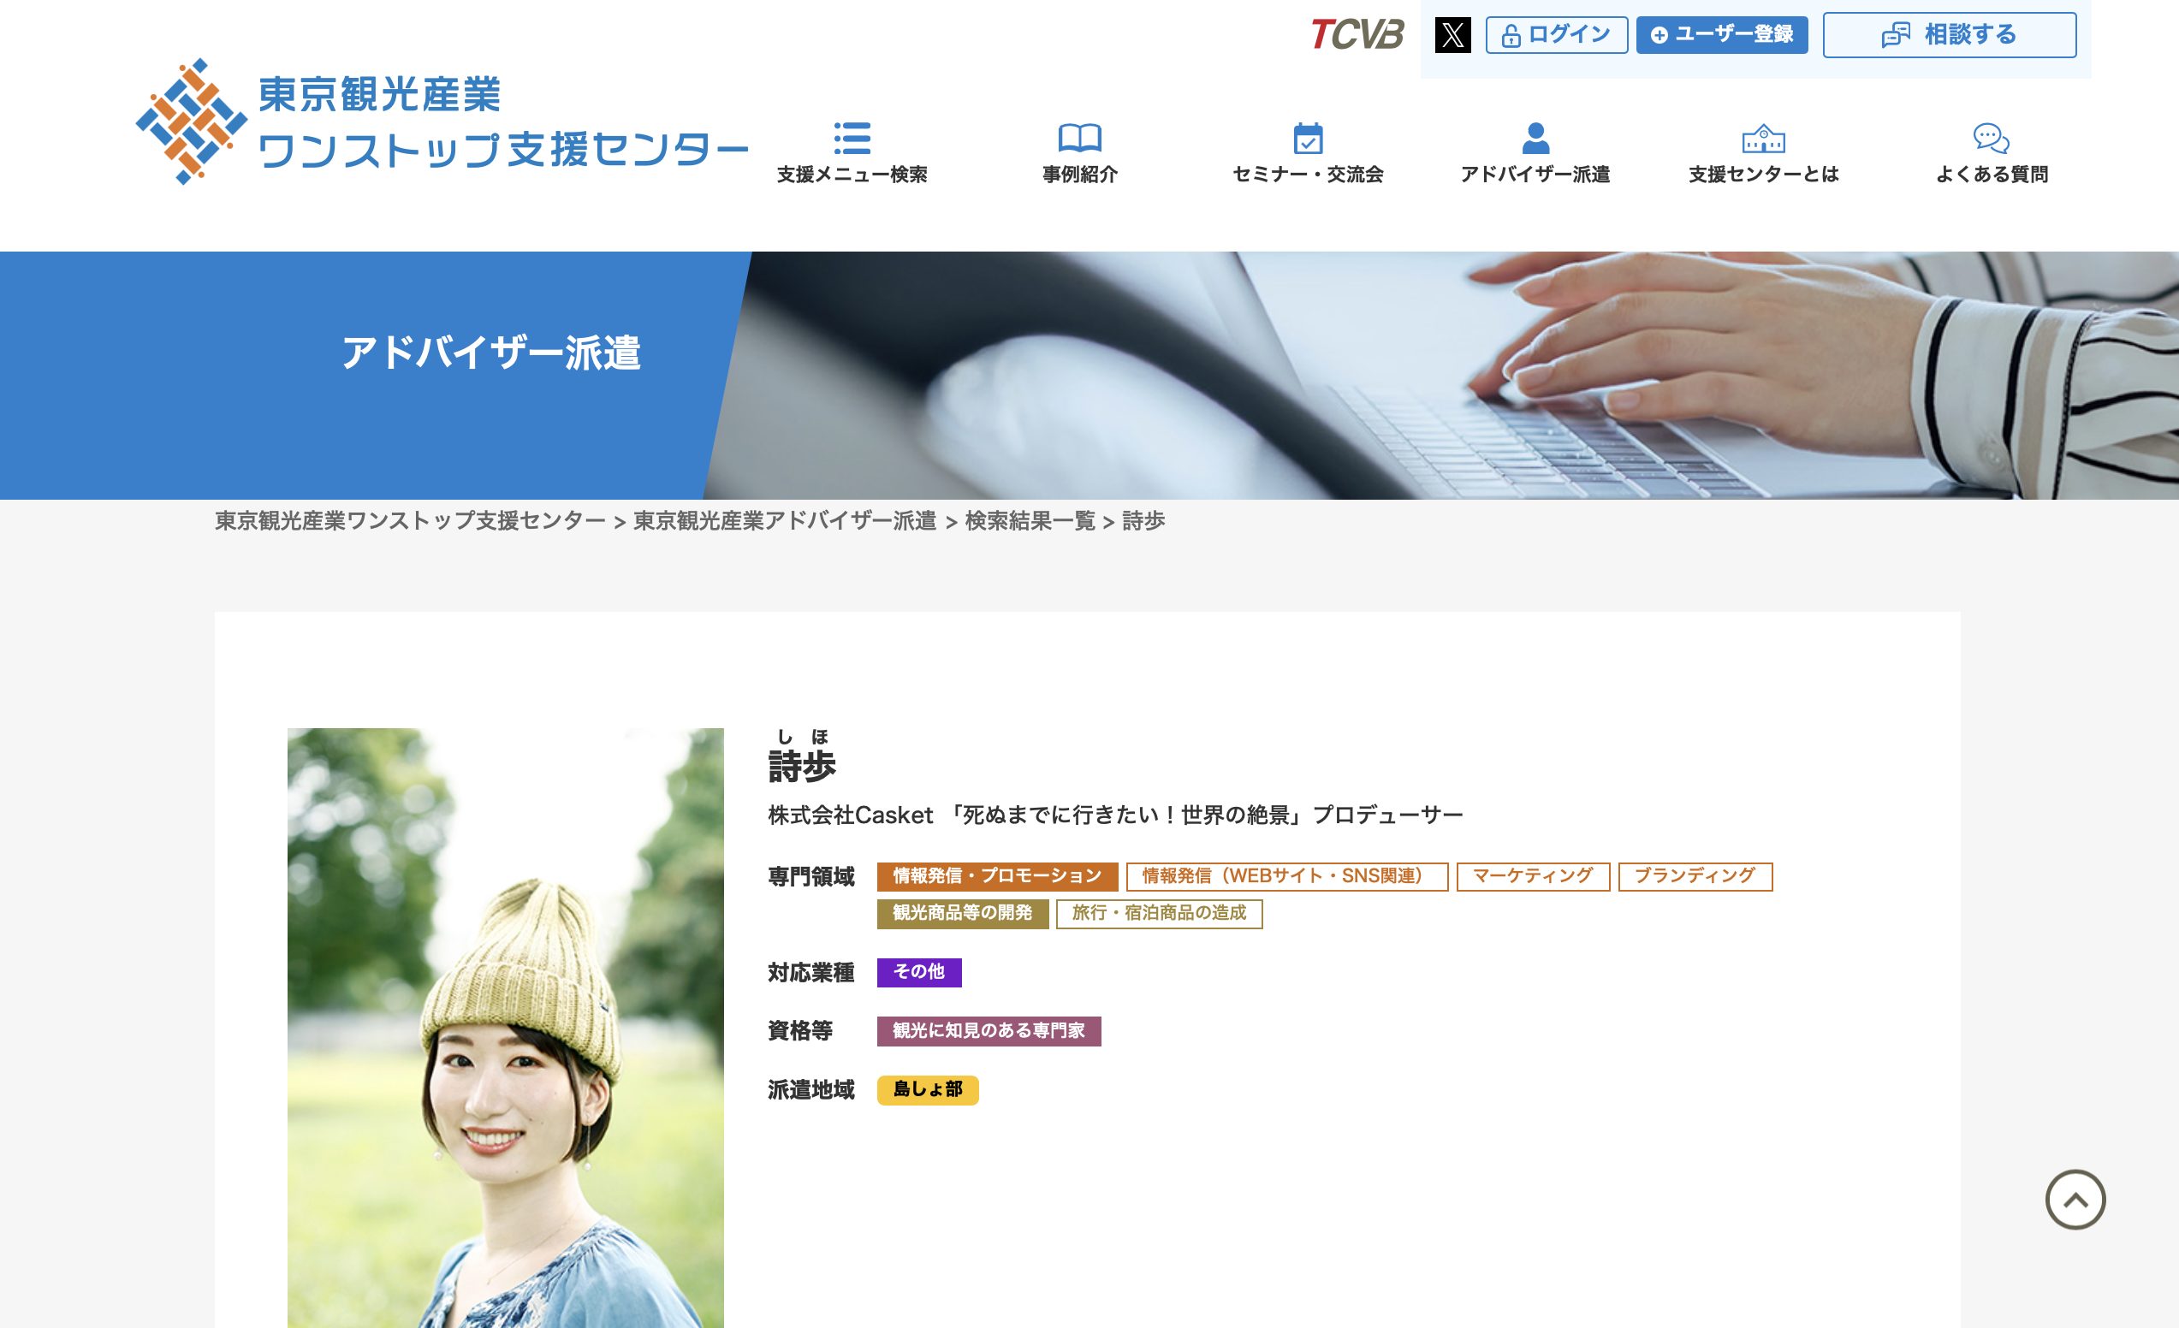This screenshot has height=1328, width=2179.
Task: Open アドバイザー派遣 person icon
Action: [1535, 139]
